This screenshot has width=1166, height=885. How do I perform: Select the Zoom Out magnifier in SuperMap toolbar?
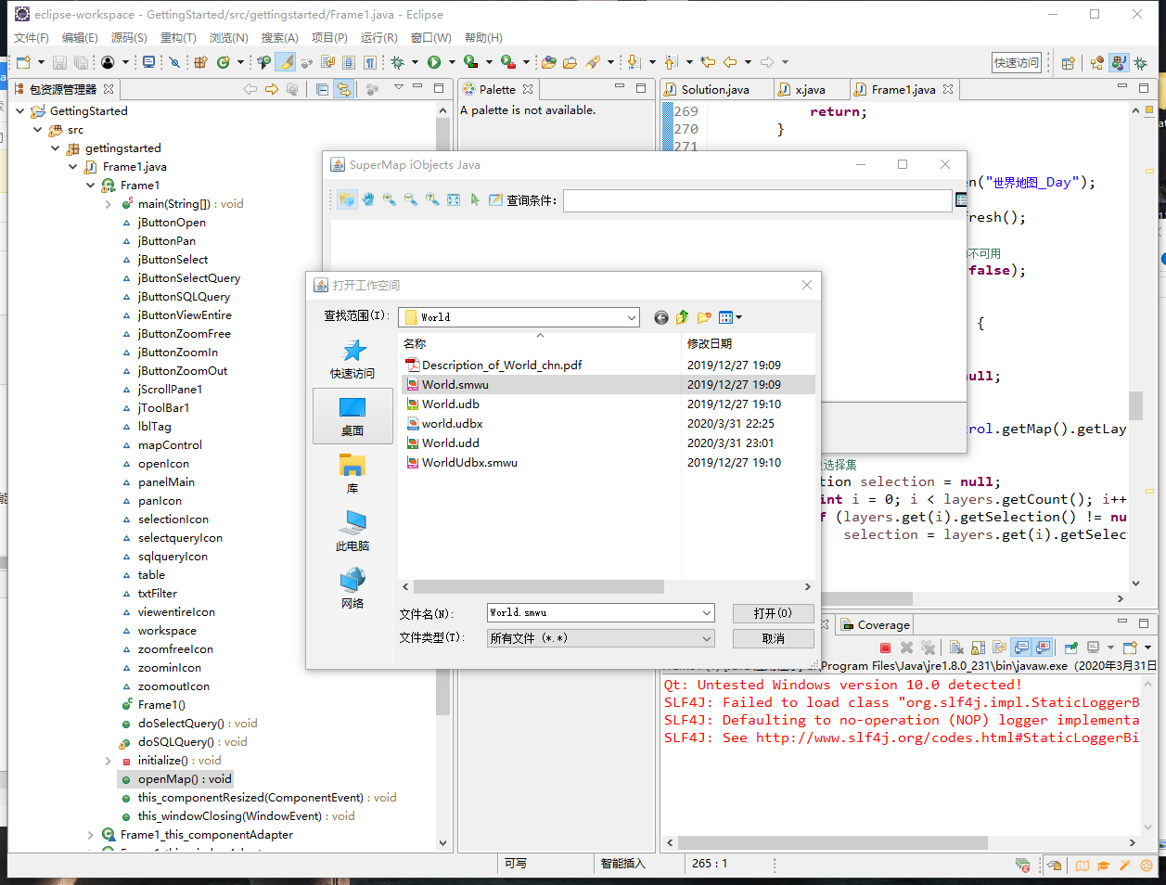coord(411,199)
